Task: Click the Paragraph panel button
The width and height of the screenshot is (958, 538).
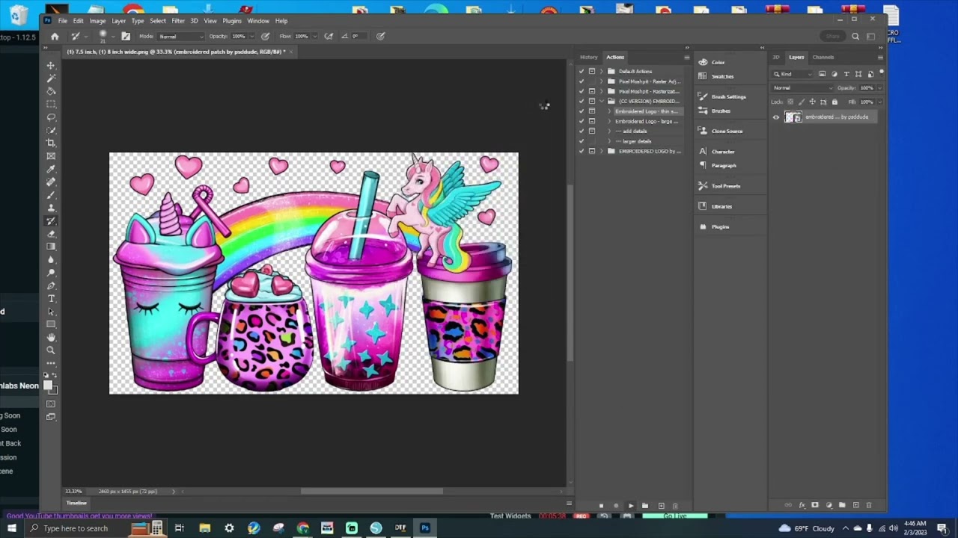Action: (724, 166)
